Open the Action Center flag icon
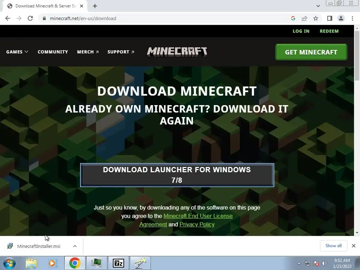The height and width of the screenshot is (270, 360). (316, 263)
